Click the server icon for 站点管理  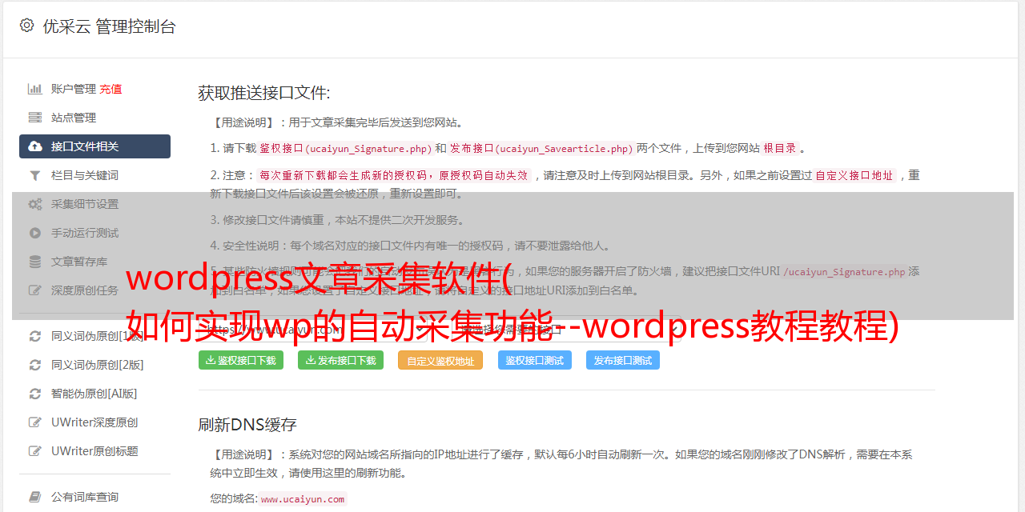tap(35, 118)
